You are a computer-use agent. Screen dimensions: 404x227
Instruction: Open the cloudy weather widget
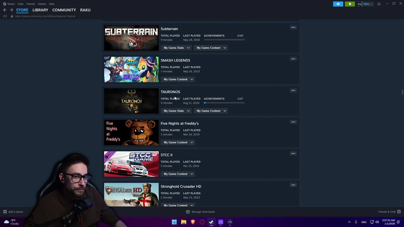tap(11, 222)
